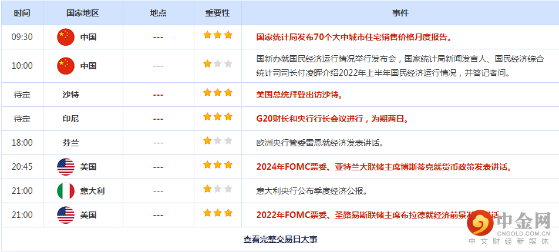The width and height of the screenshot is (559, 252).
Task: Click the US flag in the 20:45 row
Action: click(66, 167)
